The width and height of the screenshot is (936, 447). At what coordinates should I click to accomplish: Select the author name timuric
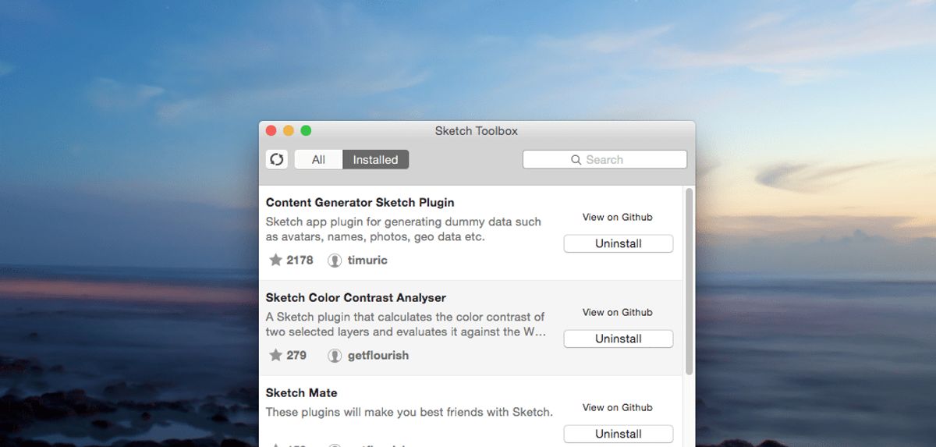click(367, 260)
